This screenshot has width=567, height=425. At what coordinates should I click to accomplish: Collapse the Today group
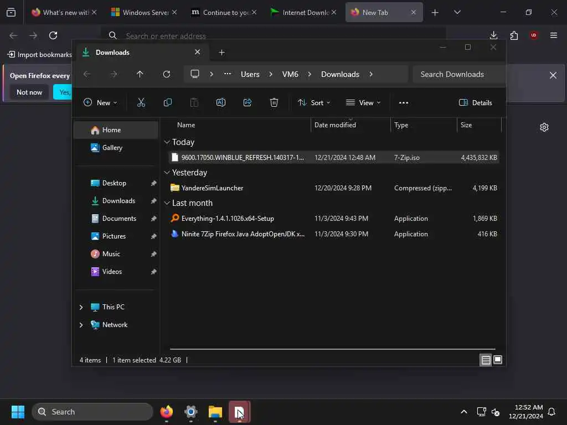pyautogui.click(x=167, y=142)
